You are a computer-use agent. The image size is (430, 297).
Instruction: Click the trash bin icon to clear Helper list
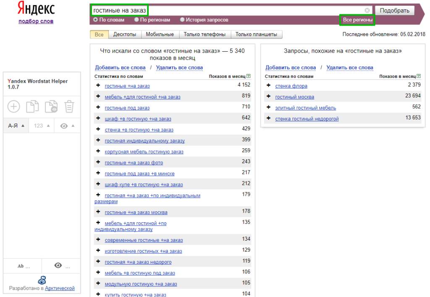tap(69, 106)
